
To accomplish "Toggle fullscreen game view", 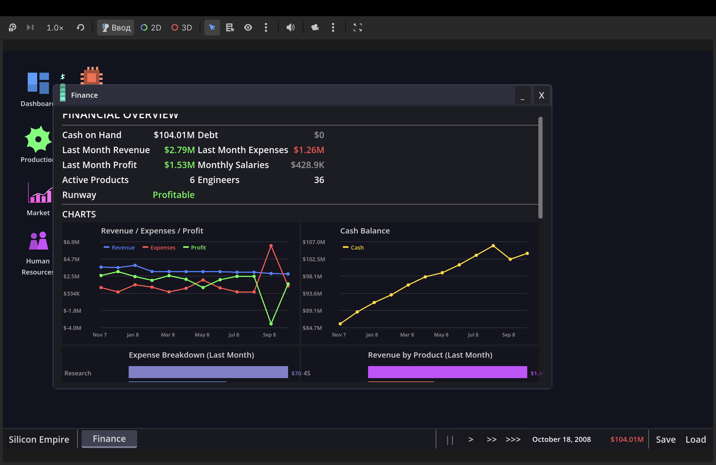I will [357, 28].
